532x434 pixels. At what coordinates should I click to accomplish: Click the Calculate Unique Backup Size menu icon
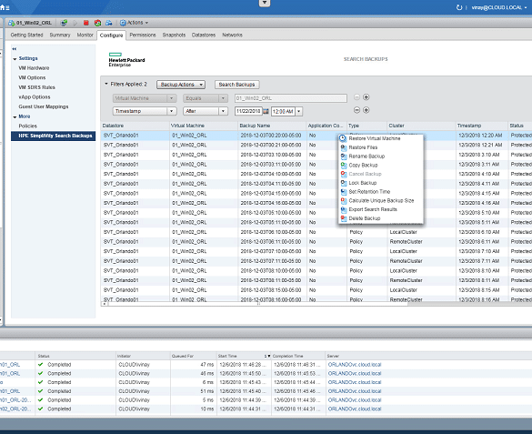(344, 200)
